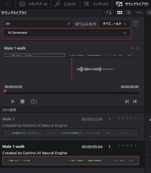
Task: Click the 2件の結果 results label
Action: point(9,110)
